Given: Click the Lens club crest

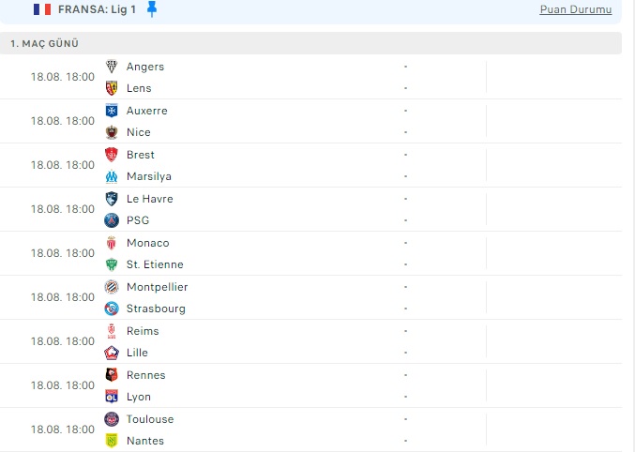Looking at the screenshot, I should (x=112, y=88).
